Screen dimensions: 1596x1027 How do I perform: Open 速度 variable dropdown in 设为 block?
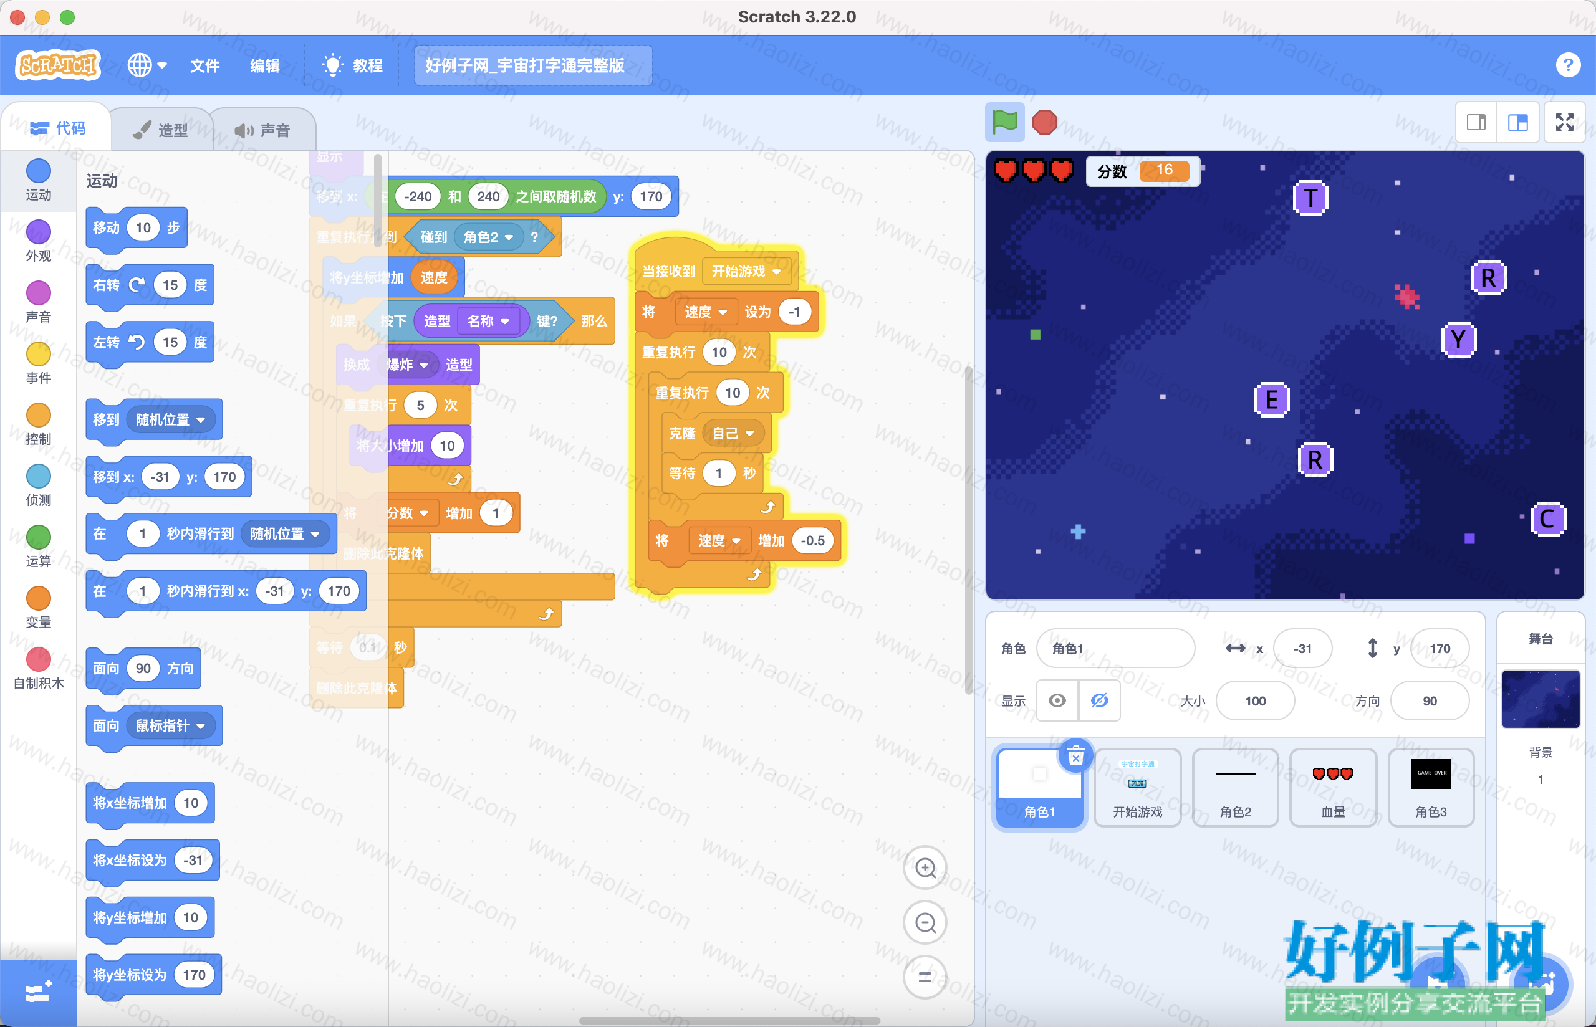(706, 312)
